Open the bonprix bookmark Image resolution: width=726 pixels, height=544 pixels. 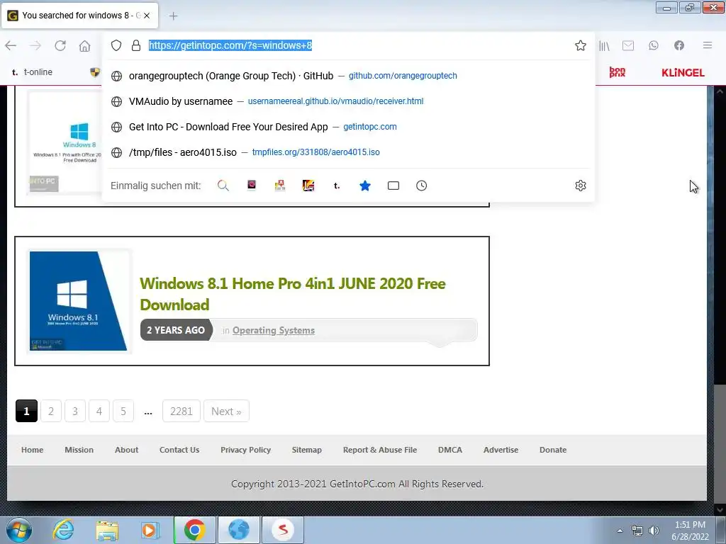(x=618, y=72)
